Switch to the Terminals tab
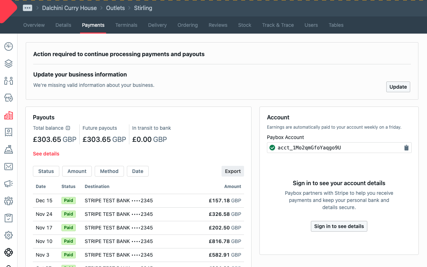 pos(126,25)
